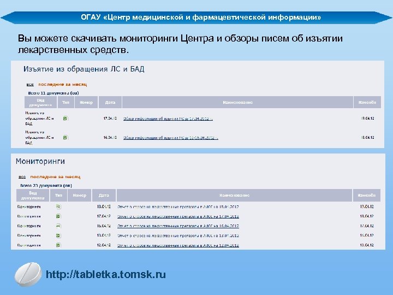
Task: Filter Изъятие section by 'последние за месяц'
Action: pos(62,84)
